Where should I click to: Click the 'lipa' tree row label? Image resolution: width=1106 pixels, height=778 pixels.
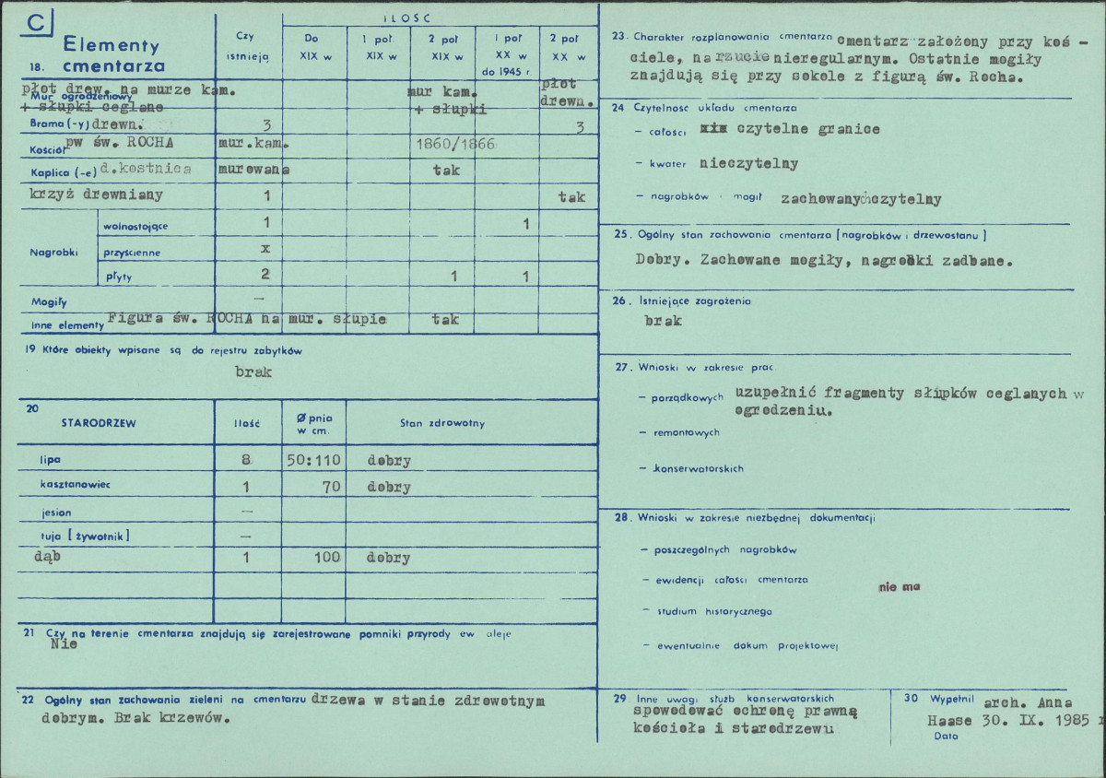(x=50, y=458)
